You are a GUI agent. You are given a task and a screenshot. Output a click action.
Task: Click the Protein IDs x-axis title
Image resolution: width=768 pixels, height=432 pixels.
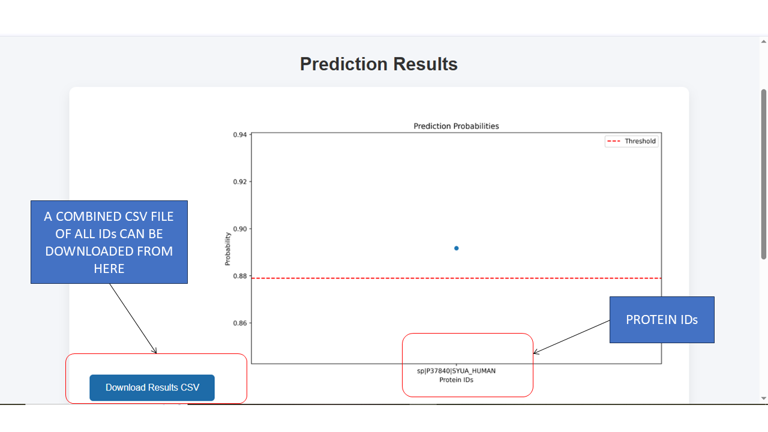(456, 380)
